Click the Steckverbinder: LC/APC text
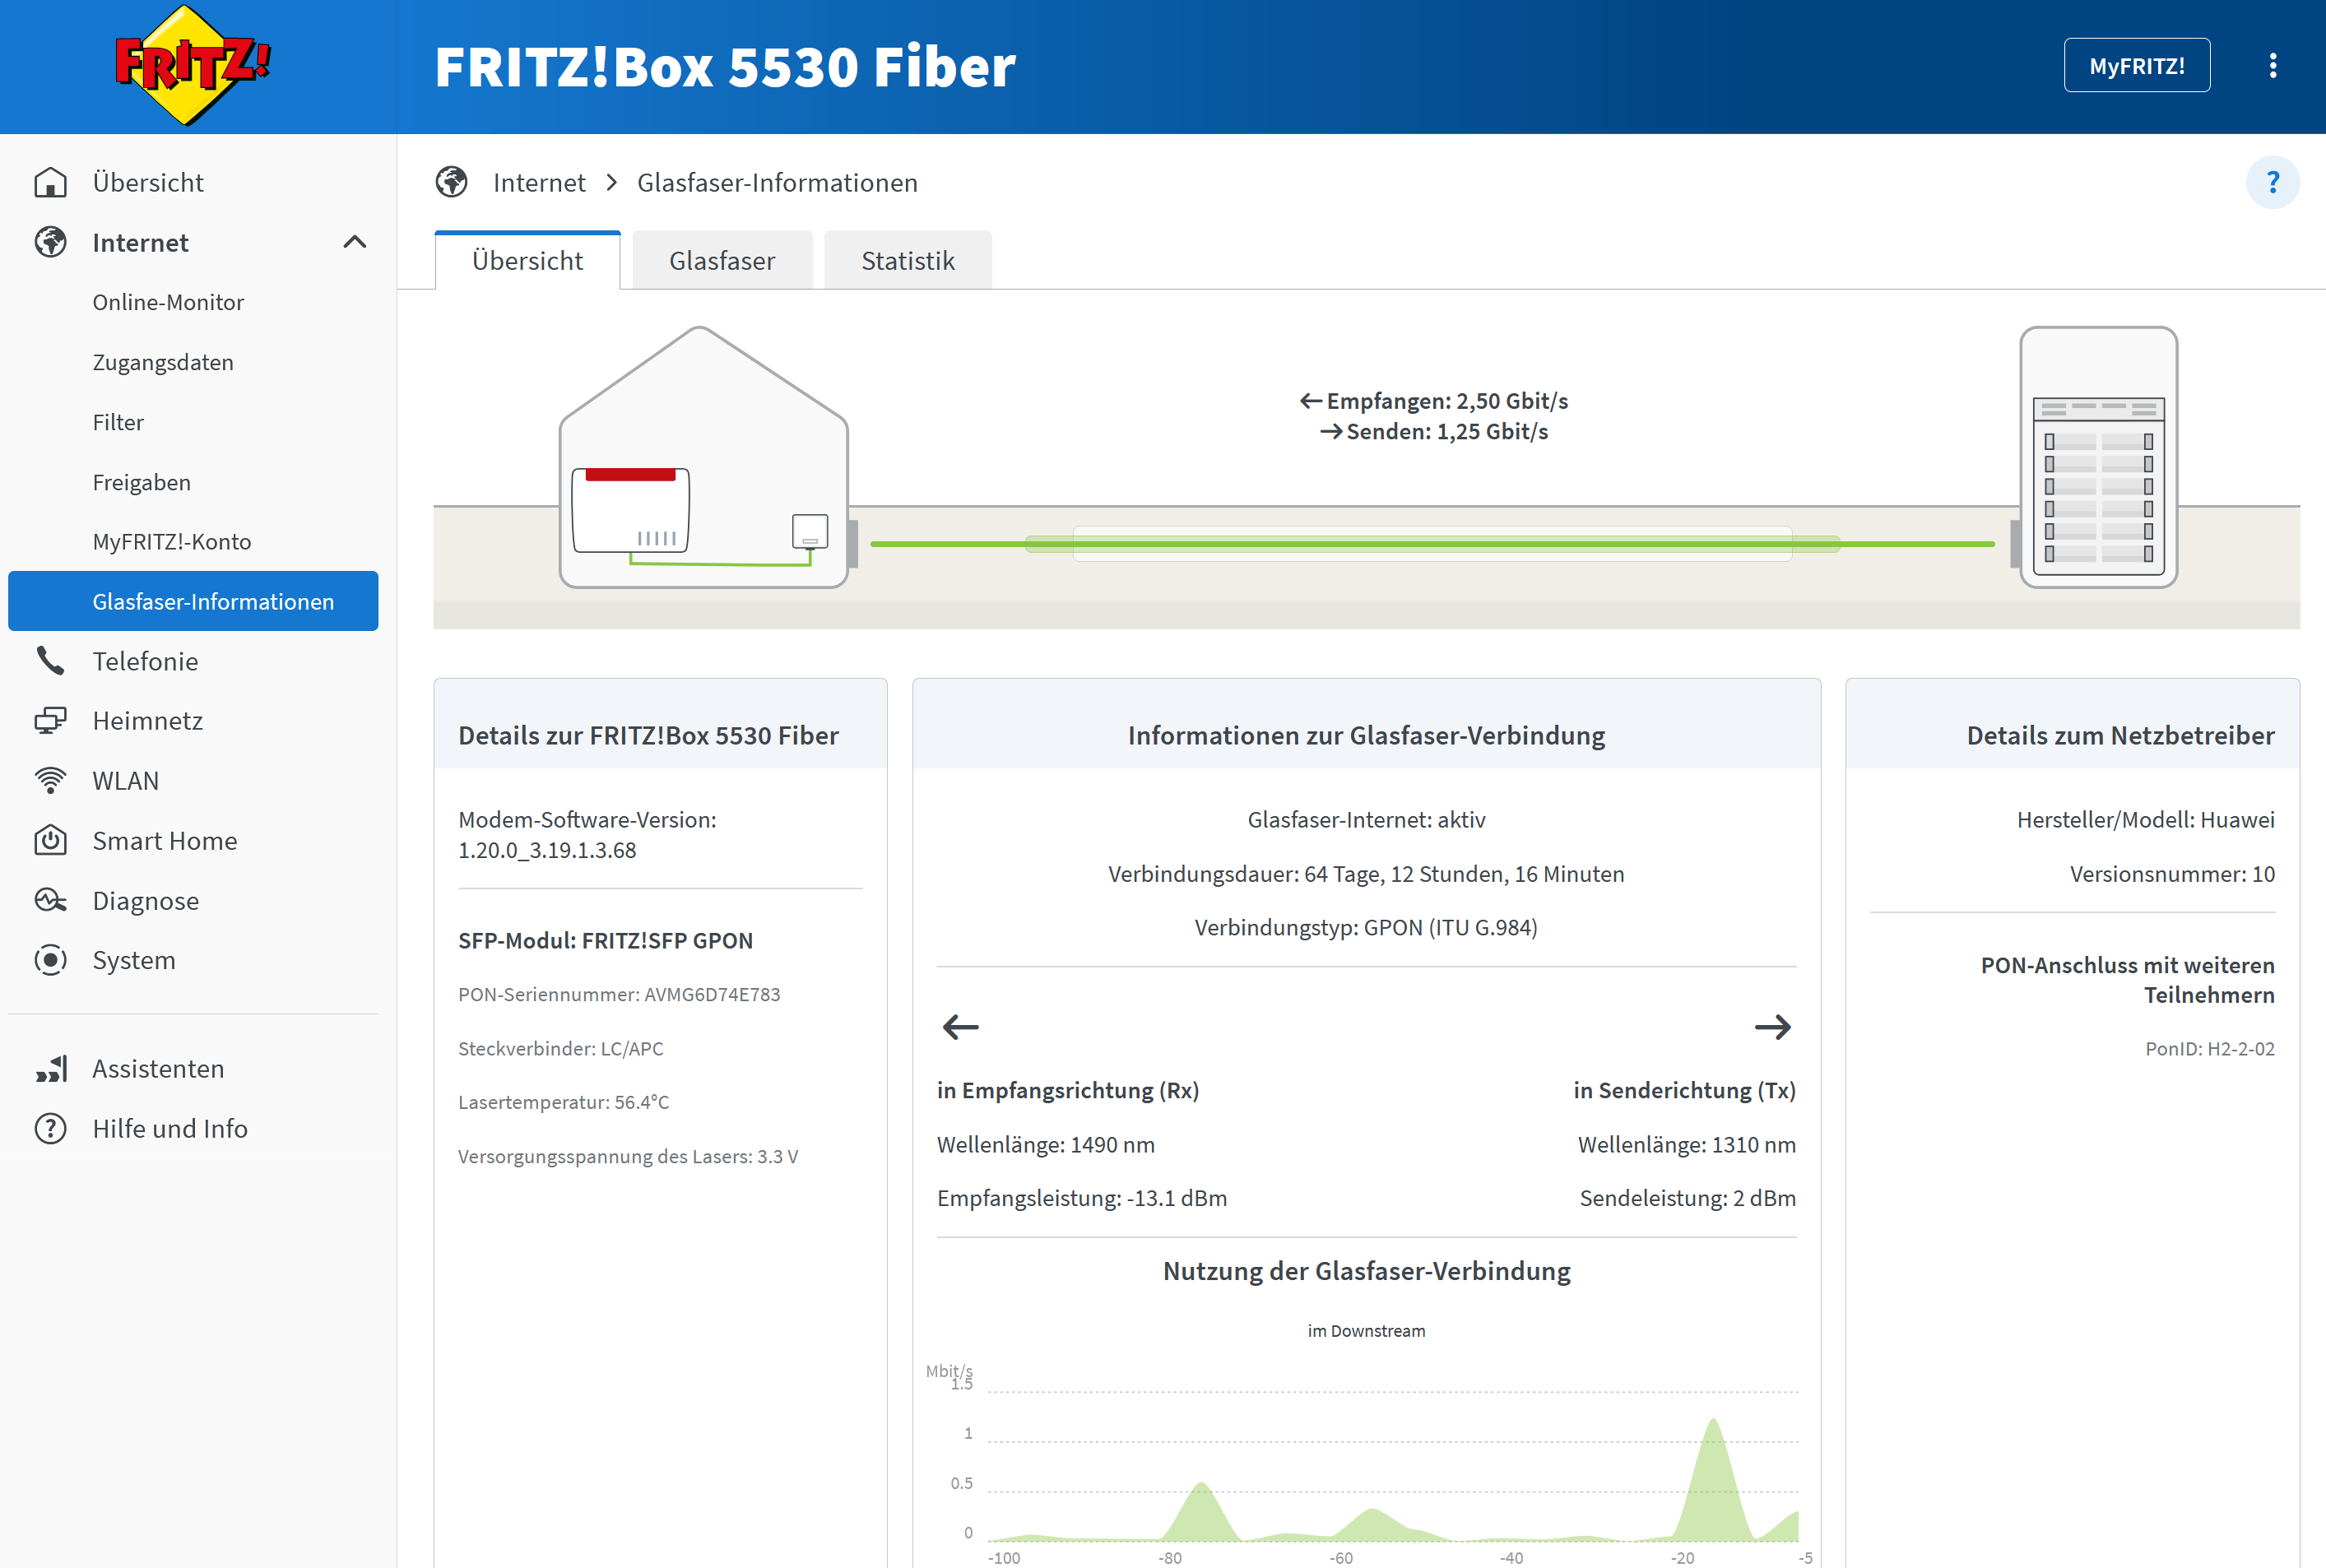 [560, 1048]
